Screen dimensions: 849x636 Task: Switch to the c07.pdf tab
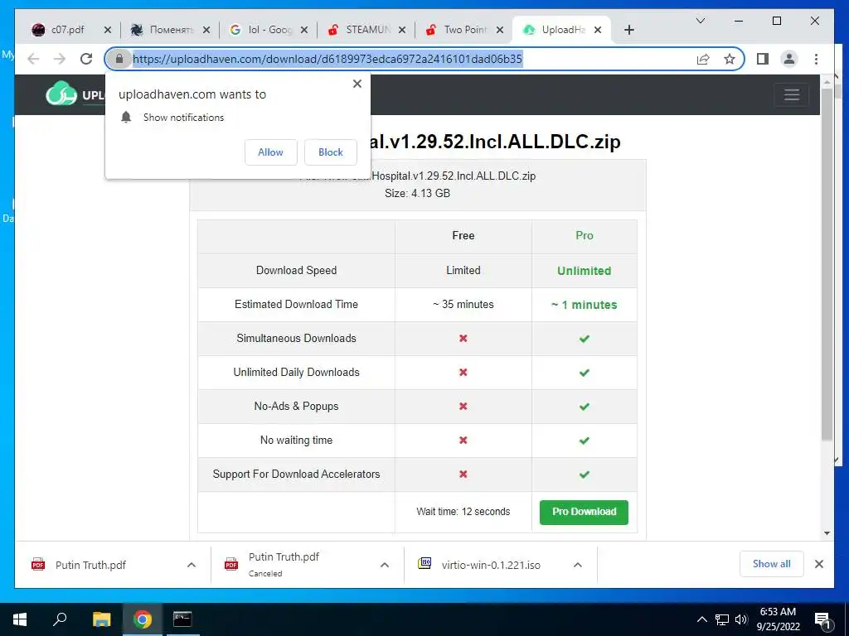coord(66,30)
